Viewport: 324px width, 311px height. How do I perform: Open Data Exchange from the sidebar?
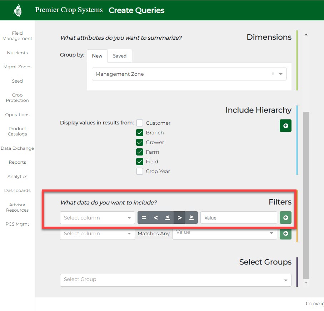pyautogui.click(x=17, y=148)
